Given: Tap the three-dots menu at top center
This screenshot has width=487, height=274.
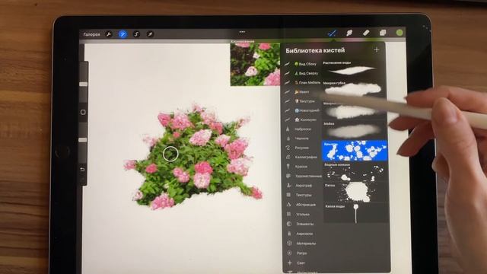Looking at the screenshot, I should 242,32.
